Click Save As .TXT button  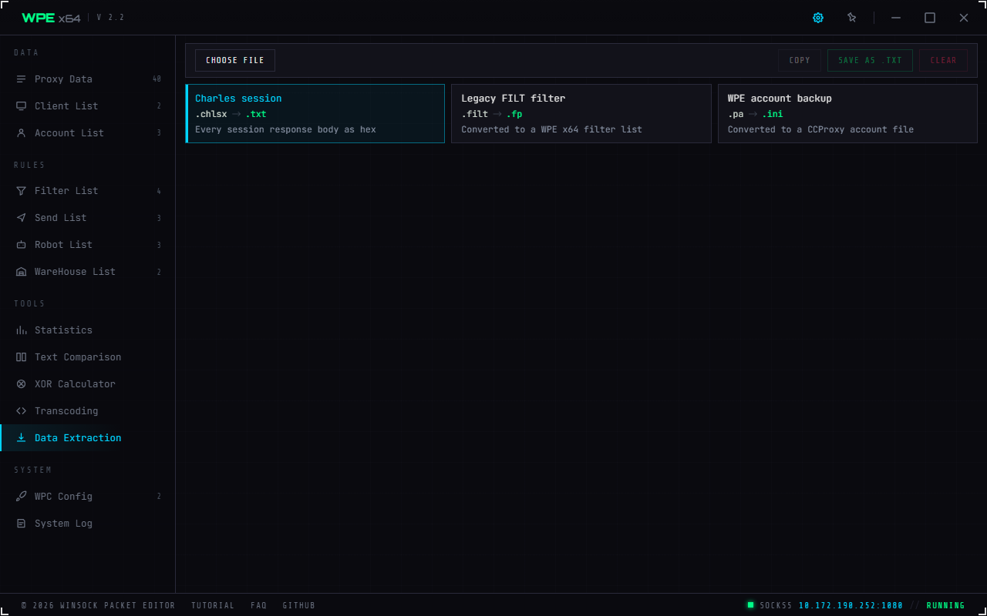point(870,60)
